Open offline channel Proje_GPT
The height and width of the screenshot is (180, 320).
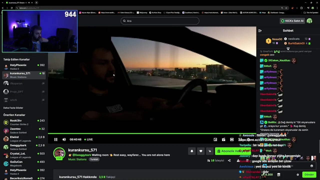click(x=24, y=91)
